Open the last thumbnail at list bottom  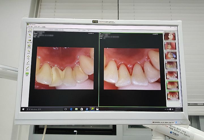(173, 95)
